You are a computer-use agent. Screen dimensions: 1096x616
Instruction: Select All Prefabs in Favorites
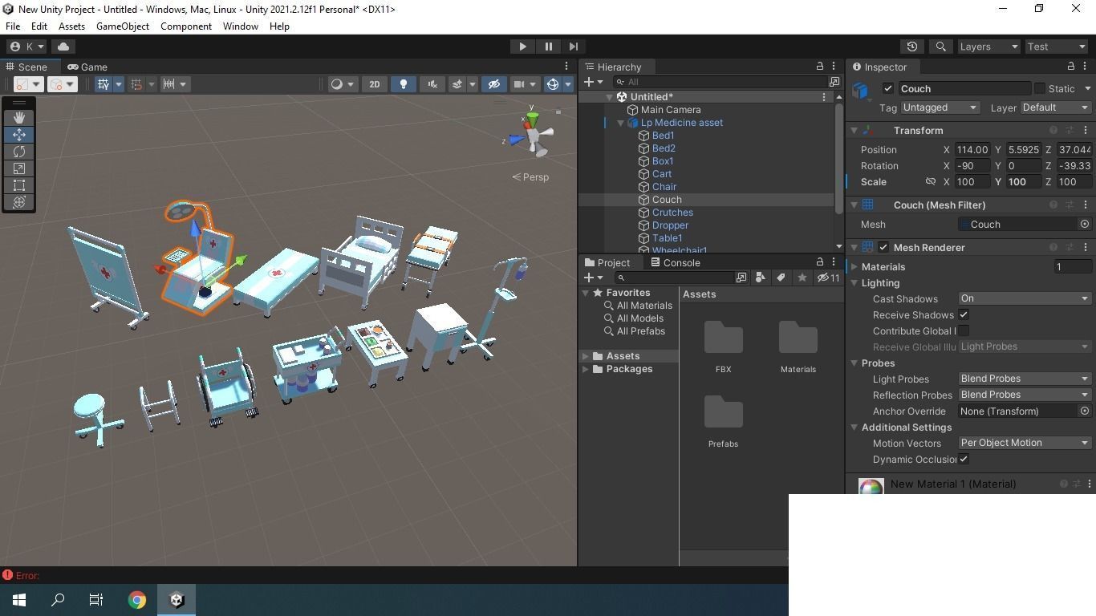tap(640, 331)
